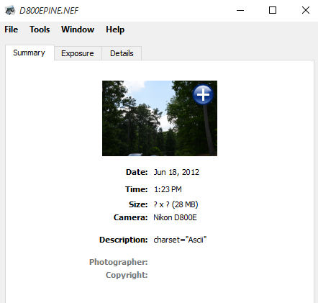Open the Tools menu
This screenshot has width=318, height=303.
[40, 30]
